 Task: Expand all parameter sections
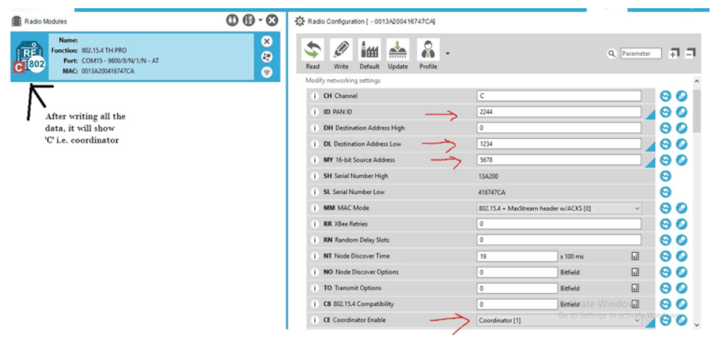click(x=674, y=54)
